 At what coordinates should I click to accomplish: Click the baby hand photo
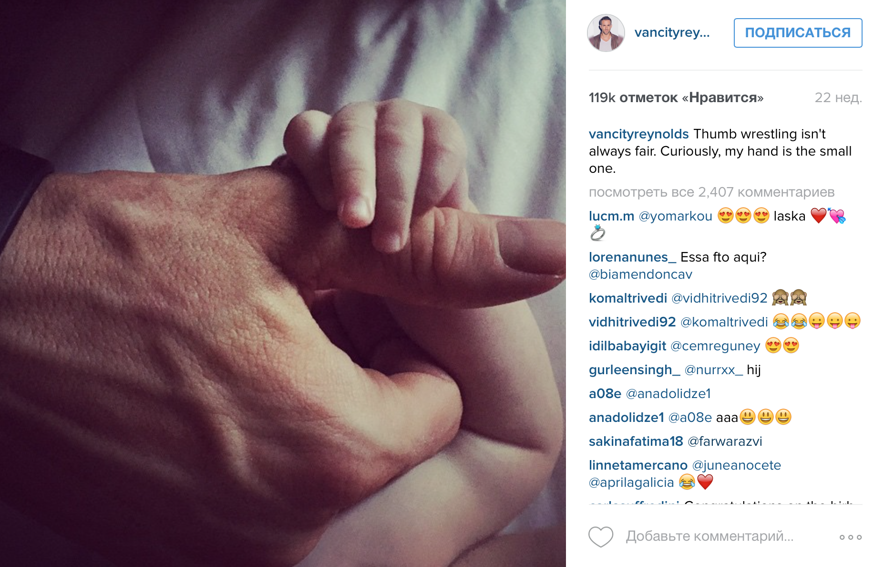(283, 283)
